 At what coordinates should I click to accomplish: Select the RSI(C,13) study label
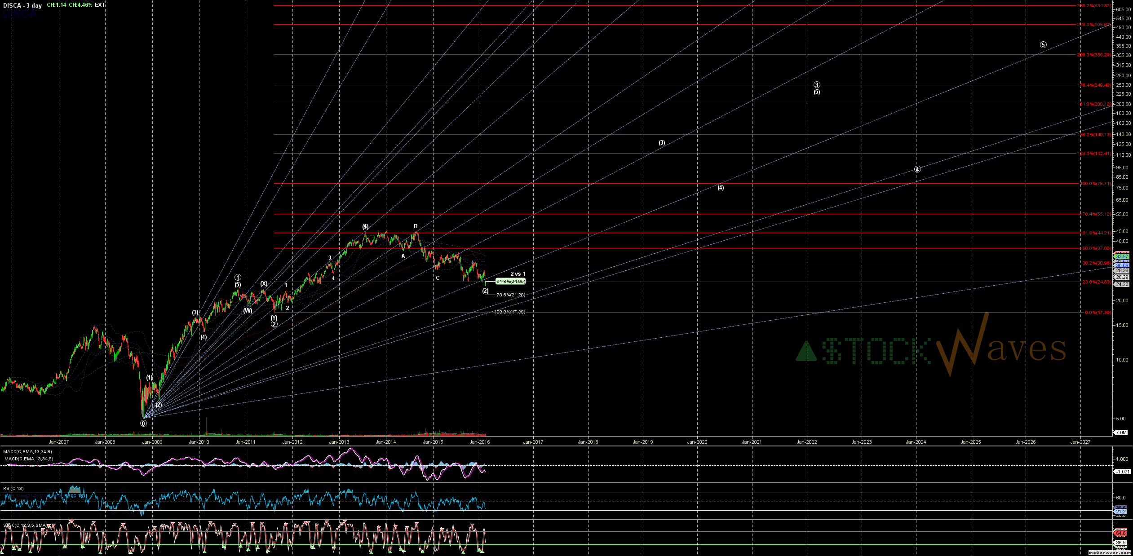(13, 489)
